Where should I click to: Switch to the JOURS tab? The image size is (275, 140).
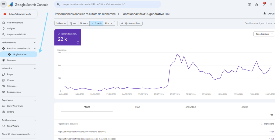point(245,107)
